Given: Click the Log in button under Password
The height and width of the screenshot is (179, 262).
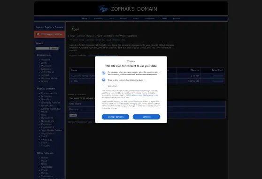Looking at the screenshot, I should pyautogui.click(x=73, y=115).
